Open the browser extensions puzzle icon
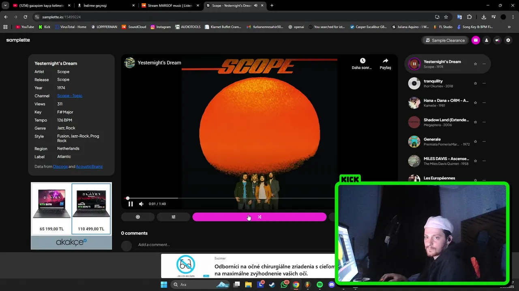This screenshot has height=291, width=519. click(x=470, y=17)
